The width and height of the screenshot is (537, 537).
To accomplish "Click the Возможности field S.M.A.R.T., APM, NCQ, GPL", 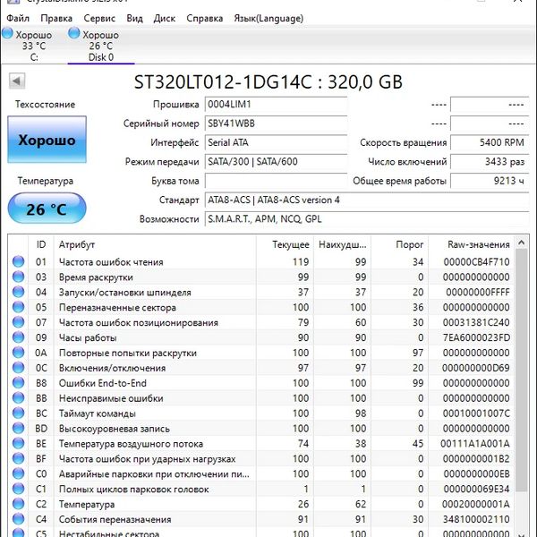I will [367, 219].
